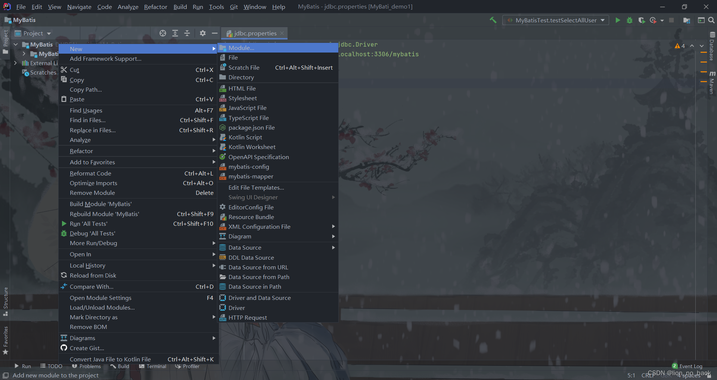Click the Build project hammer icon
Viewport: 717px width, 380px height.
coord(493,20)
